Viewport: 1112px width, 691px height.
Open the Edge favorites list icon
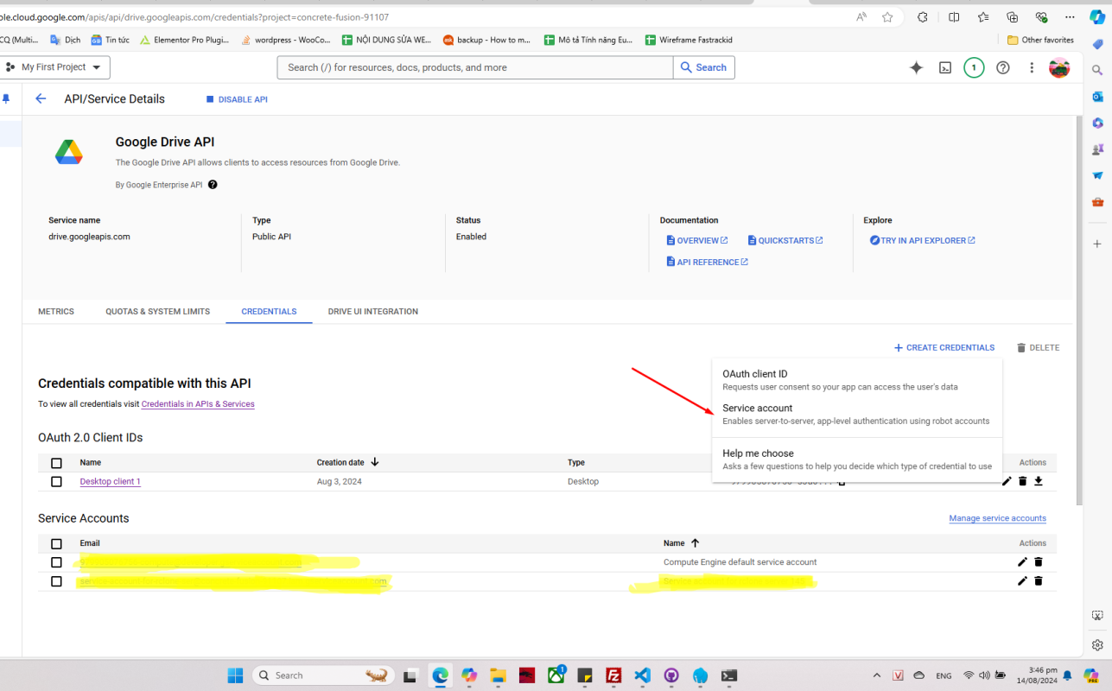(x=983, y=17)
